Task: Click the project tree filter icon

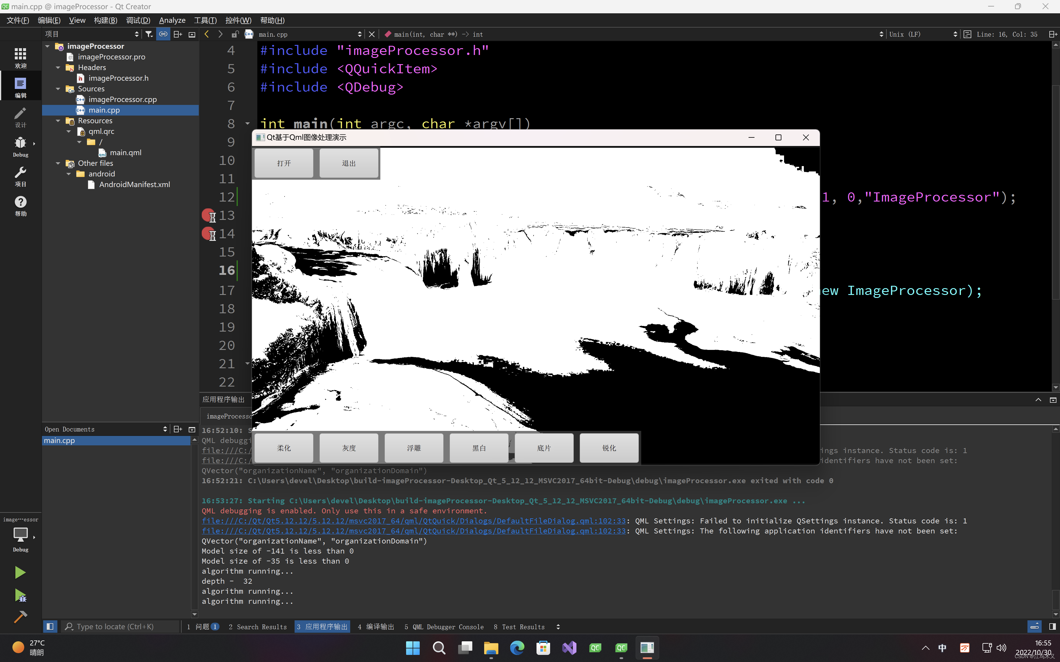Action: [x=149, y=34]
